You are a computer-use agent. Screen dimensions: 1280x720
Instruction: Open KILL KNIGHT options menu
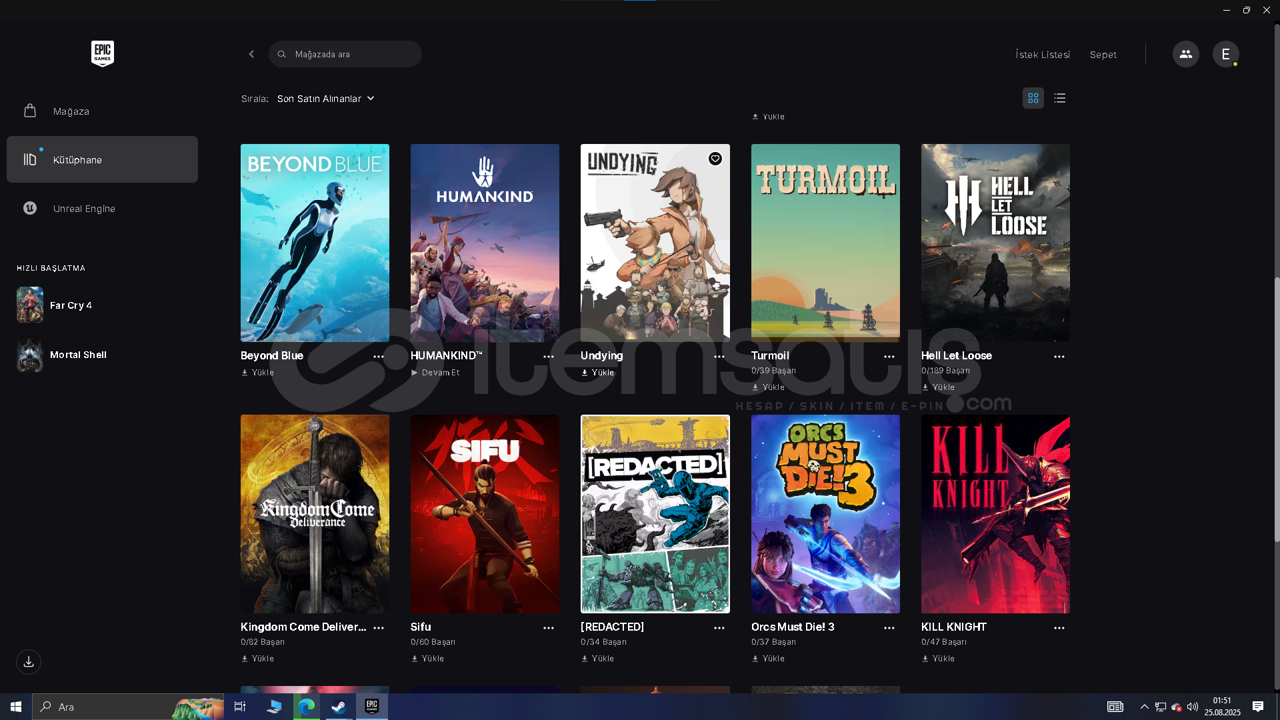pyautogui.click(x=1059, y=628)
